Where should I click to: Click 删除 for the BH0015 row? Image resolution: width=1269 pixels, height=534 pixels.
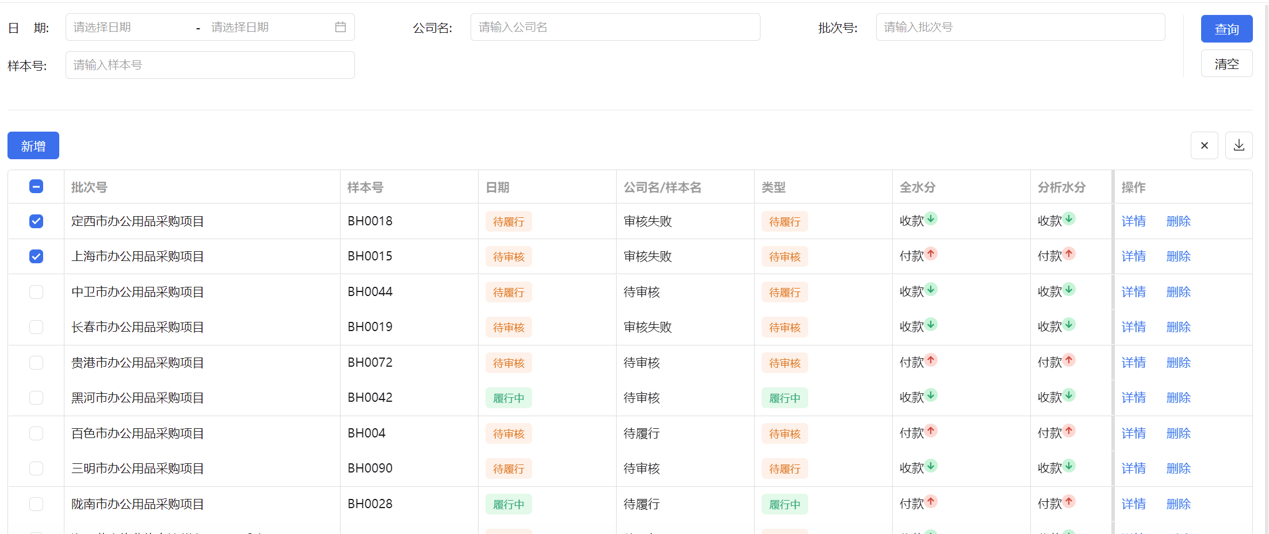pyautogui.click(x=1179, y=256)
